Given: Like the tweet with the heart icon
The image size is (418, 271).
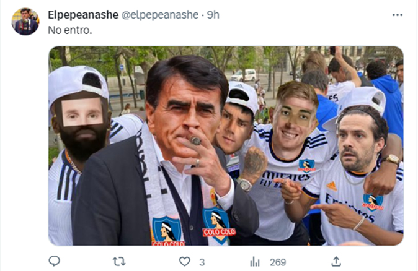Looking at the screenshot, I should [184, 261].
